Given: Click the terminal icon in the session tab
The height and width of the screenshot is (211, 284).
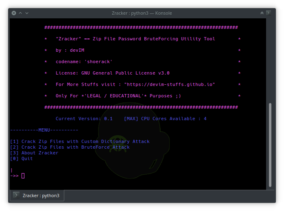Looking at the screenshot, I should [16, 196].
